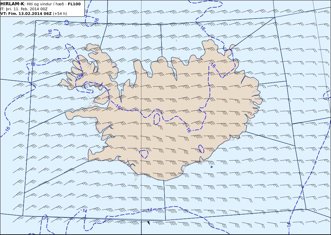Click the FL100 flight level label
The height and width of the screenshot is (235, 331).
click(74, 4)
